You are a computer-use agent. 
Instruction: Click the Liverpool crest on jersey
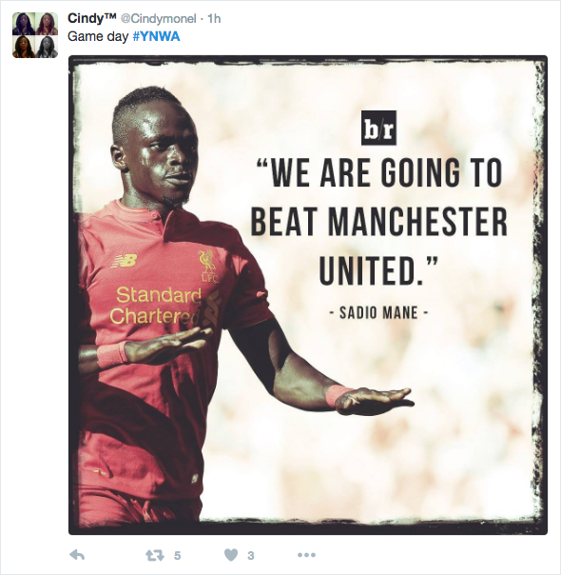pos(209,267)
